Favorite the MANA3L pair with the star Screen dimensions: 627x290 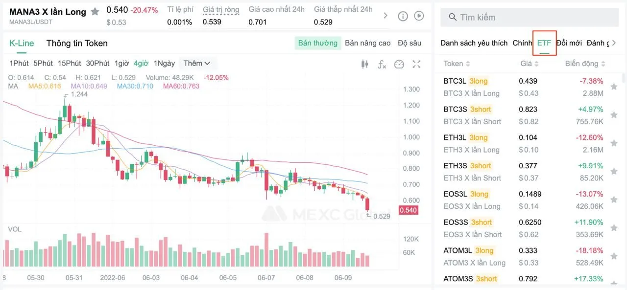point(95,12)
